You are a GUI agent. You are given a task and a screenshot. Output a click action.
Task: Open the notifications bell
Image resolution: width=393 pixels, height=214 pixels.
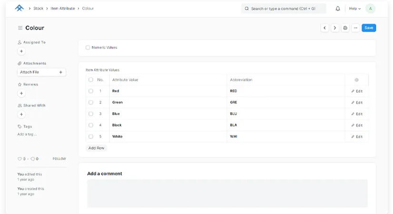(x=338, y=9)
